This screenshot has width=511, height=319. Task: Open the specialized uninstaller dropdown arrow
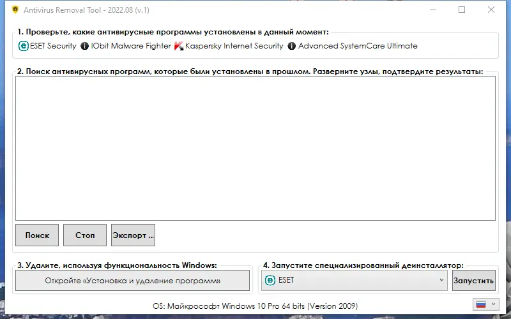(441, 280)
